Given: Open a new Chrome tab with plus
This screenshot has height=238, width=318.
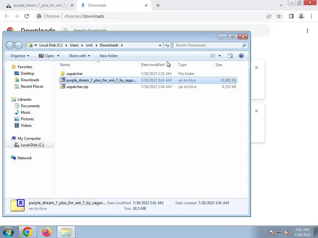Looking at the screenshot, I should click(158, 5).
